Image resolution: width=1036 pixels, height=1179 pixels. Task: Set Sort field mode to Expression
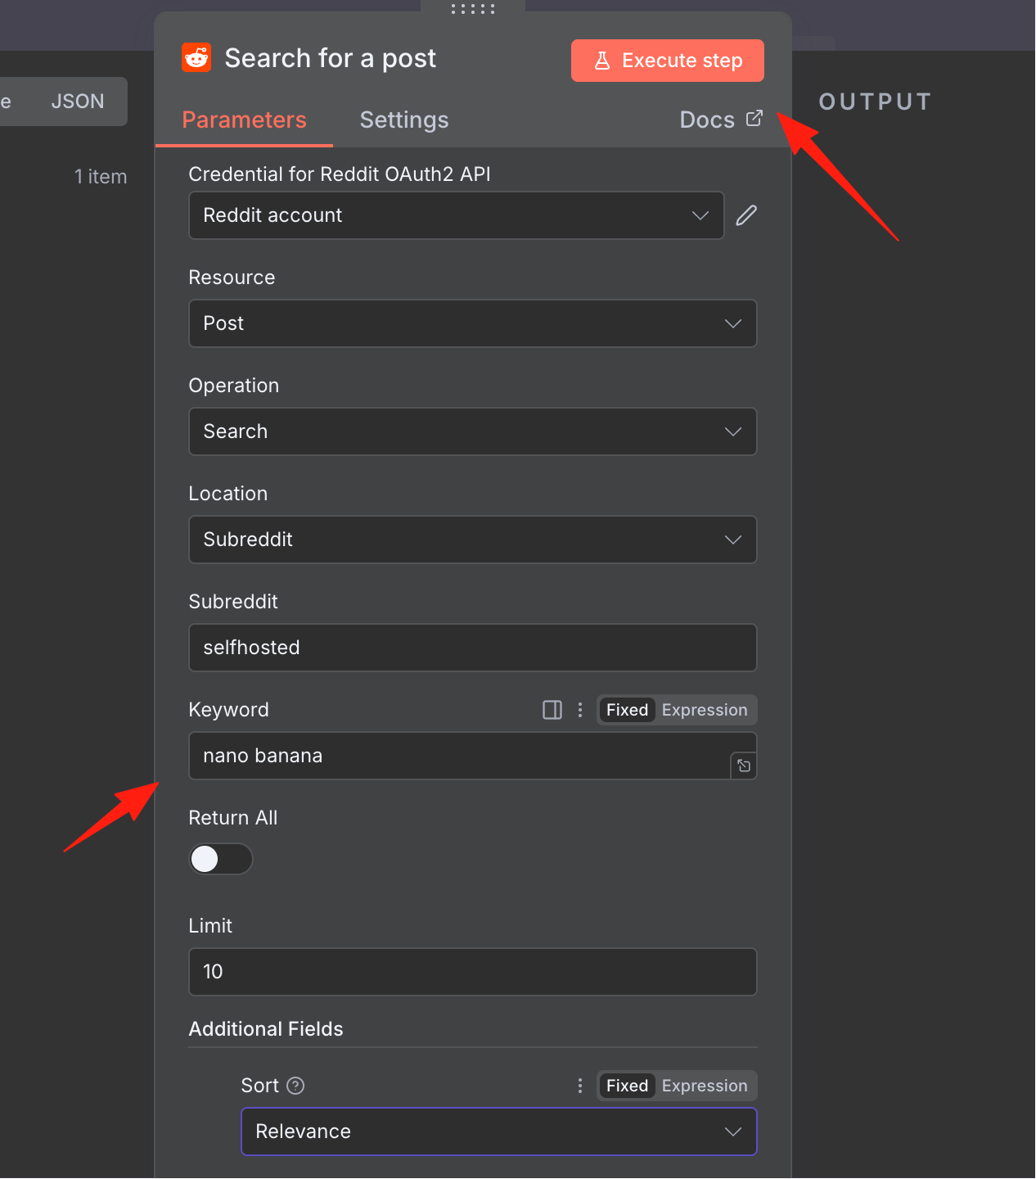coord(705,1086)
